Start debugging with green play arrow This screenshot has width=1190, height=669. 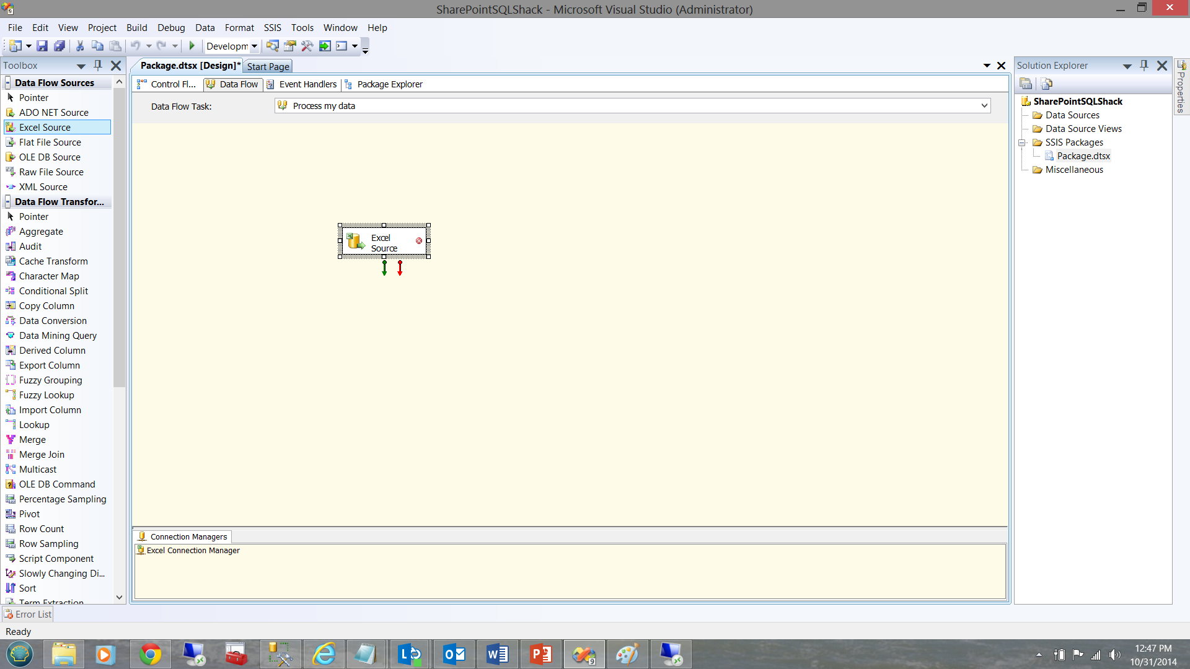click(x=192, y=46)
